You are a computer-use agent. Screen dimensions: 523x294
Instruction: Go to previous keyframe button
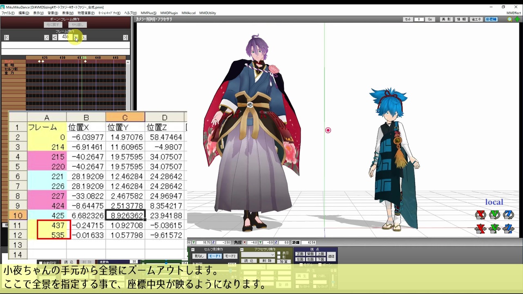47,38
